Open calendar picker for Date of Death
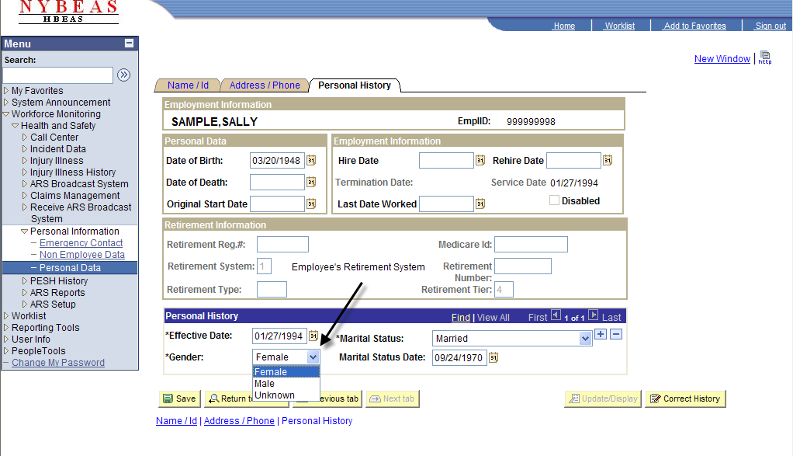Screen dimensions: 793x456 [x=311, y=182]
